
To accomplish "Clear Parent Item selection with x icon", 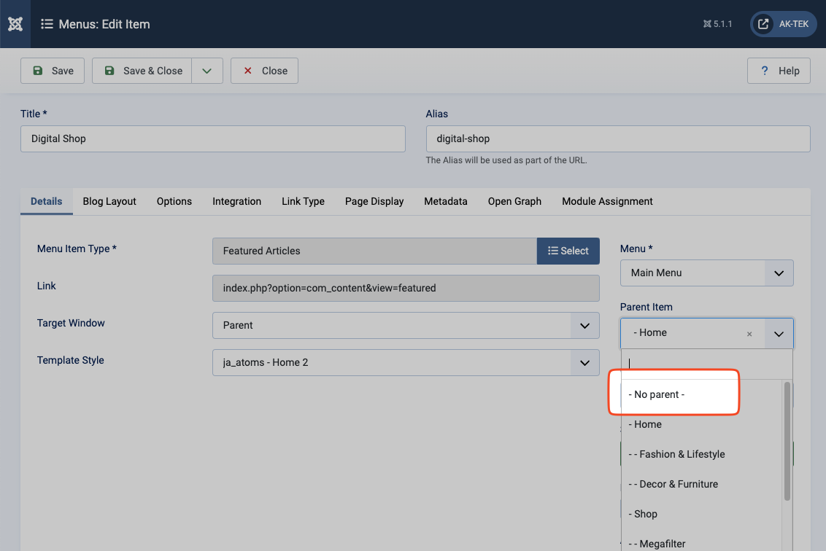I will pyautogui.click(x=749, y=334).
